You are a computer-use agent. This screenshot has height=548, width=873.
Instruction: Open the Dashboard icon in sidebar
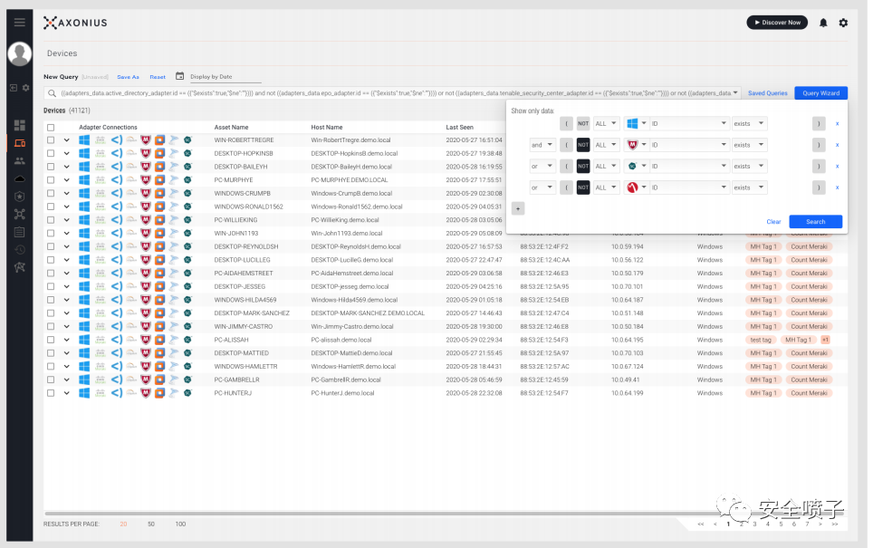point(19,125)
